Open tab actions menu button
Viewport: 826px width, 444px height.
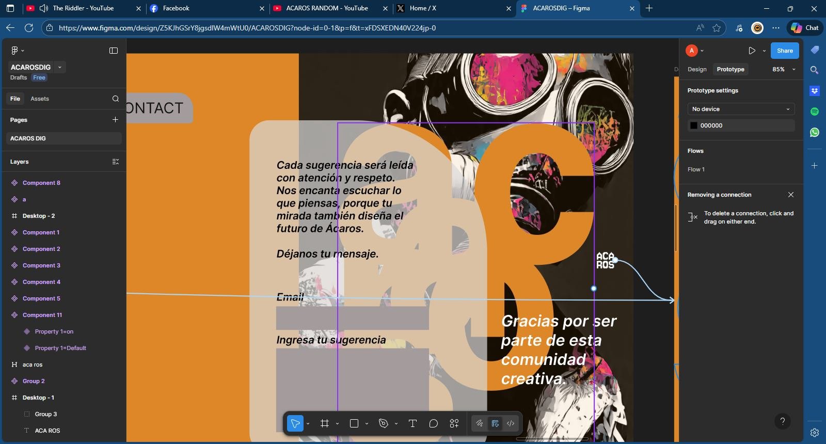(x=10, y=8)
